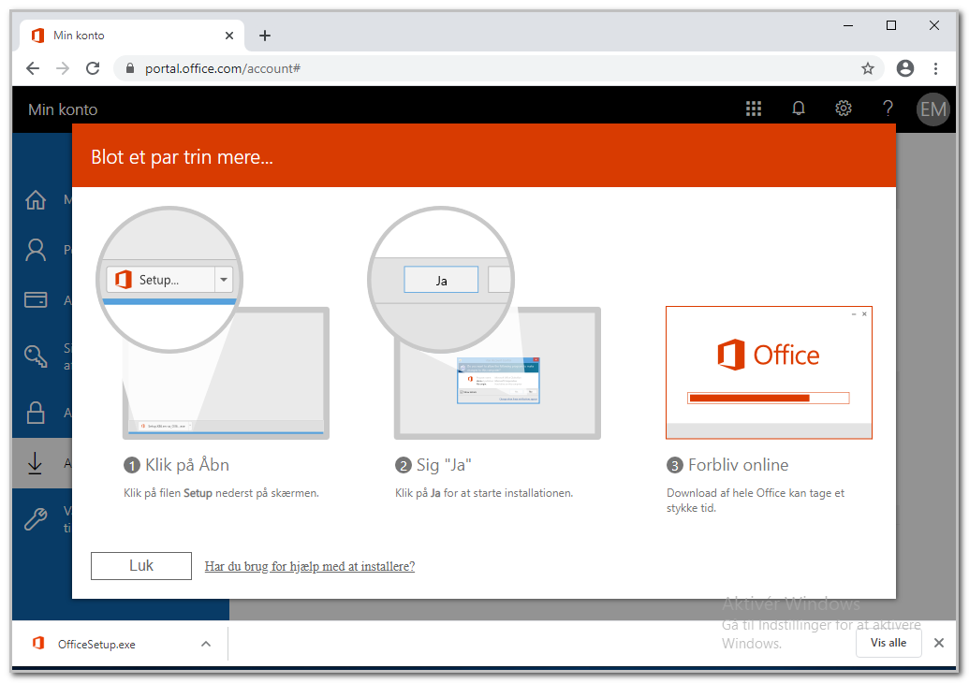Click the Ja step illustration

point(484,323)
